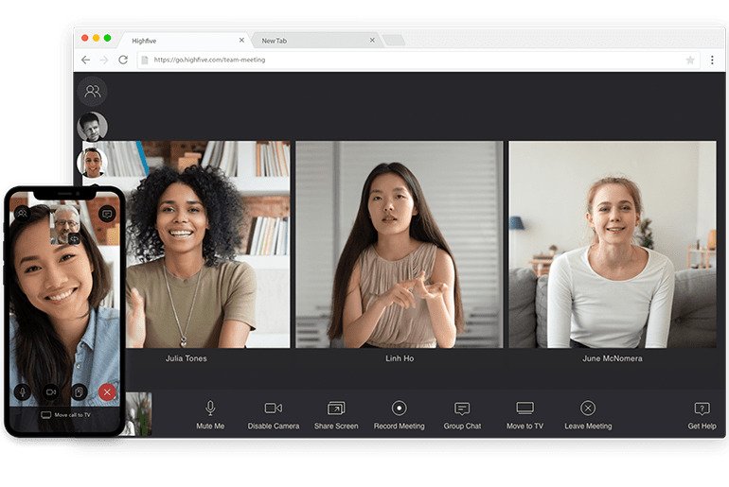Maximize browser window green button

click(107, 38)
